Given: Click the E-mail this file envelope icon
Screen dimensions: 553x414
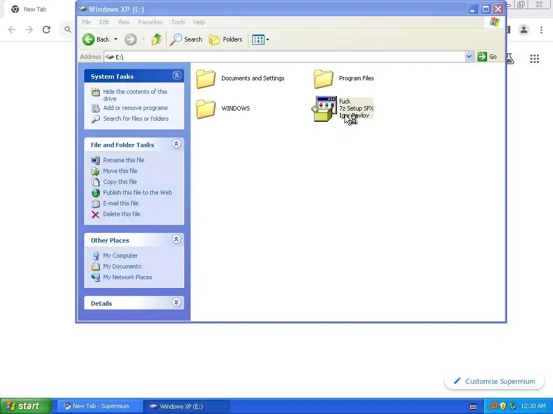Looking at the screenshot, I should (96, 203).
